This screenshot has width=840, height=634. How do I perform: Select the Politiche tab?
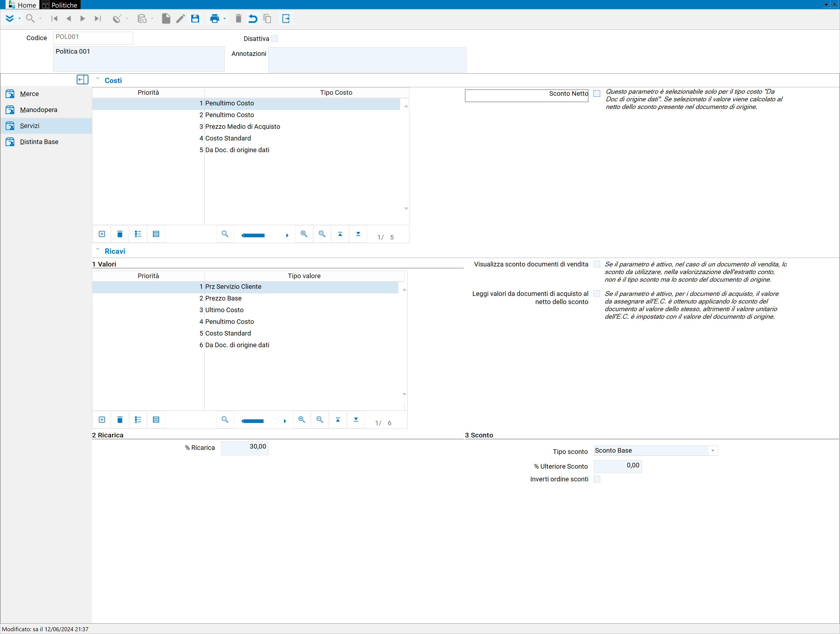click(x=60, y=5)
